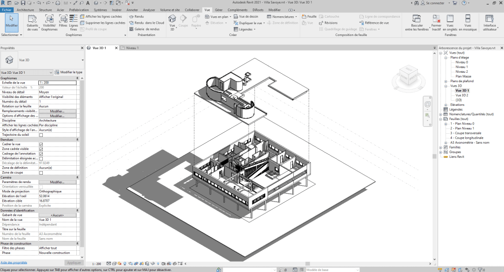This screenshot has height=272, width=504.
Task: Arrange Vues en onglets
Action: 450,23
